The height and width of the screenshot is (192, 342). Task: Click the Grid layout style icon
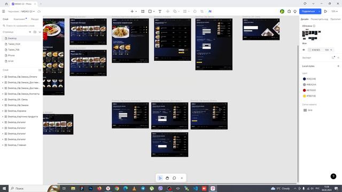point(305,110)
